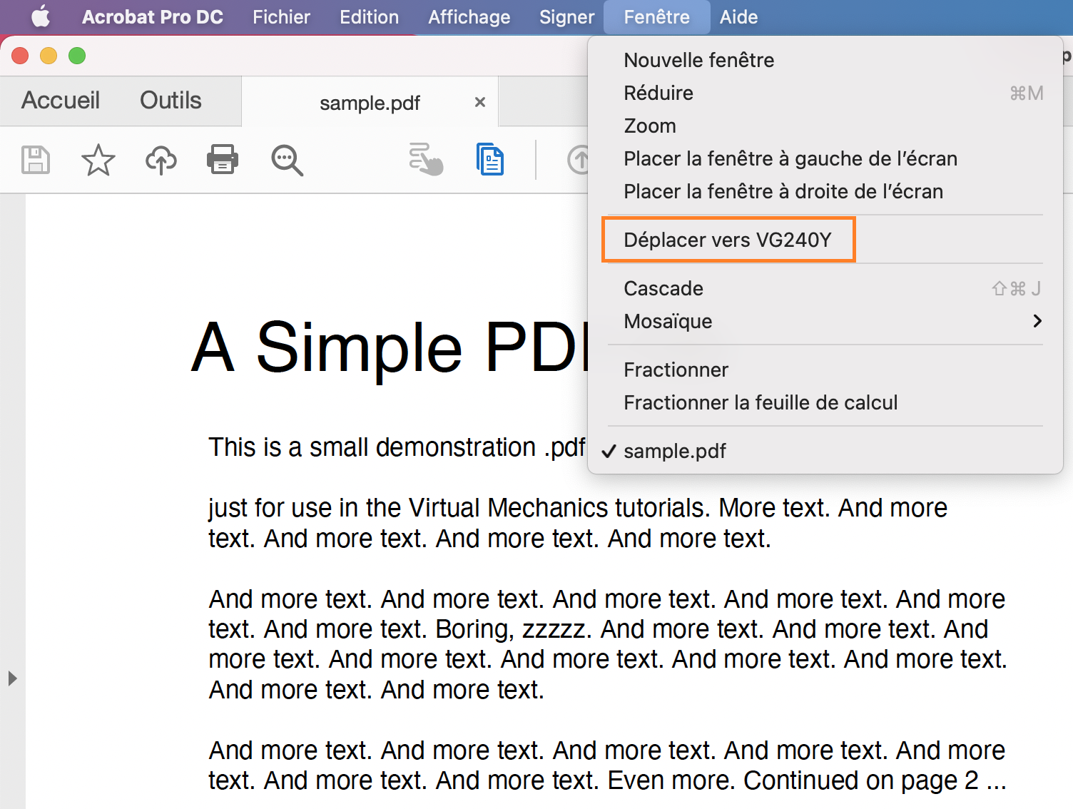Image resolution: width=1073 pixels, height=809 pixels.
Task: Print the document with the printer icon
Action: tap(223, 160)
